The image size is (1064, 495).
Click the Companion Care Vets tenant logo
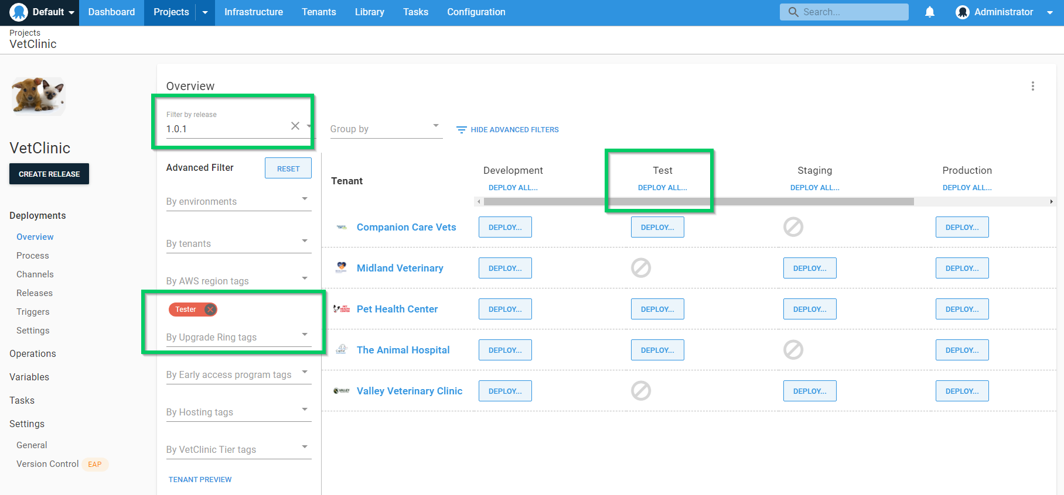click(342, 227)
